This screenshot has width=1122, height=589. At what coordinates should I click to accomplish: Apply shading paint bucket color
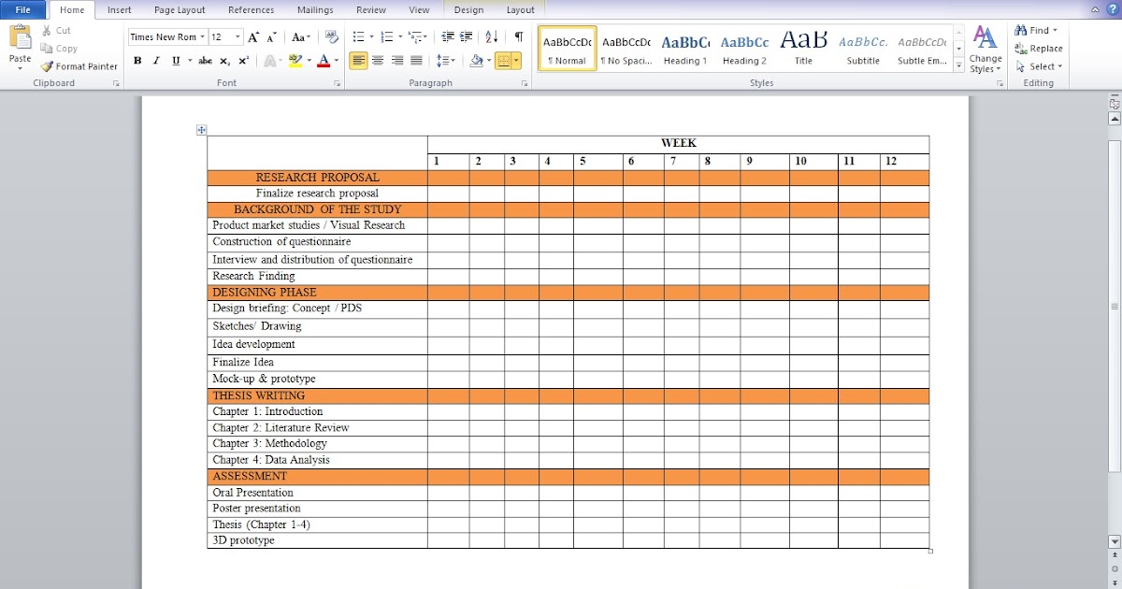pos(477,61)
